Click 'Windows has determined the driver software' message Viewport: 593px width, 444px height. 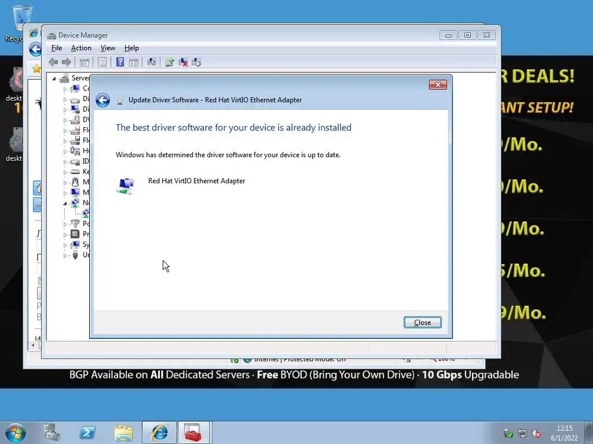pyautogui.click(x=228, y=155)
